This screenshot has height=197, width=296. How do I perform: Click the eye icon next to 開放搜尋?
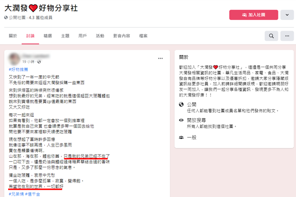[181, 120]
